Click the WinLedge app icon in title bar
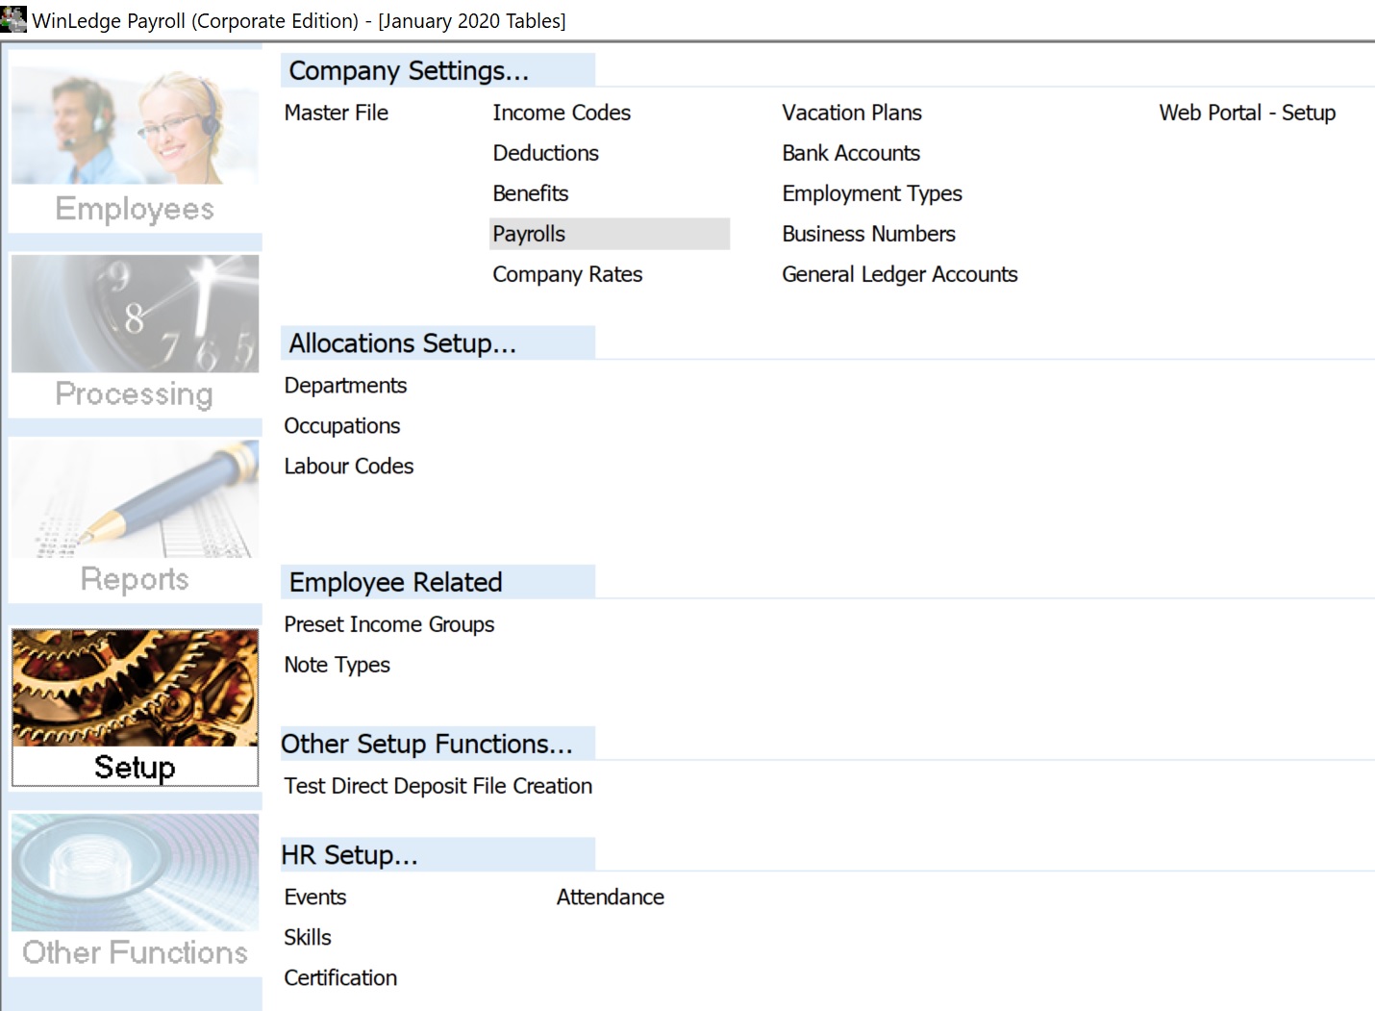This screenshot has height=1011, width=1375. (x=13, y=18)
